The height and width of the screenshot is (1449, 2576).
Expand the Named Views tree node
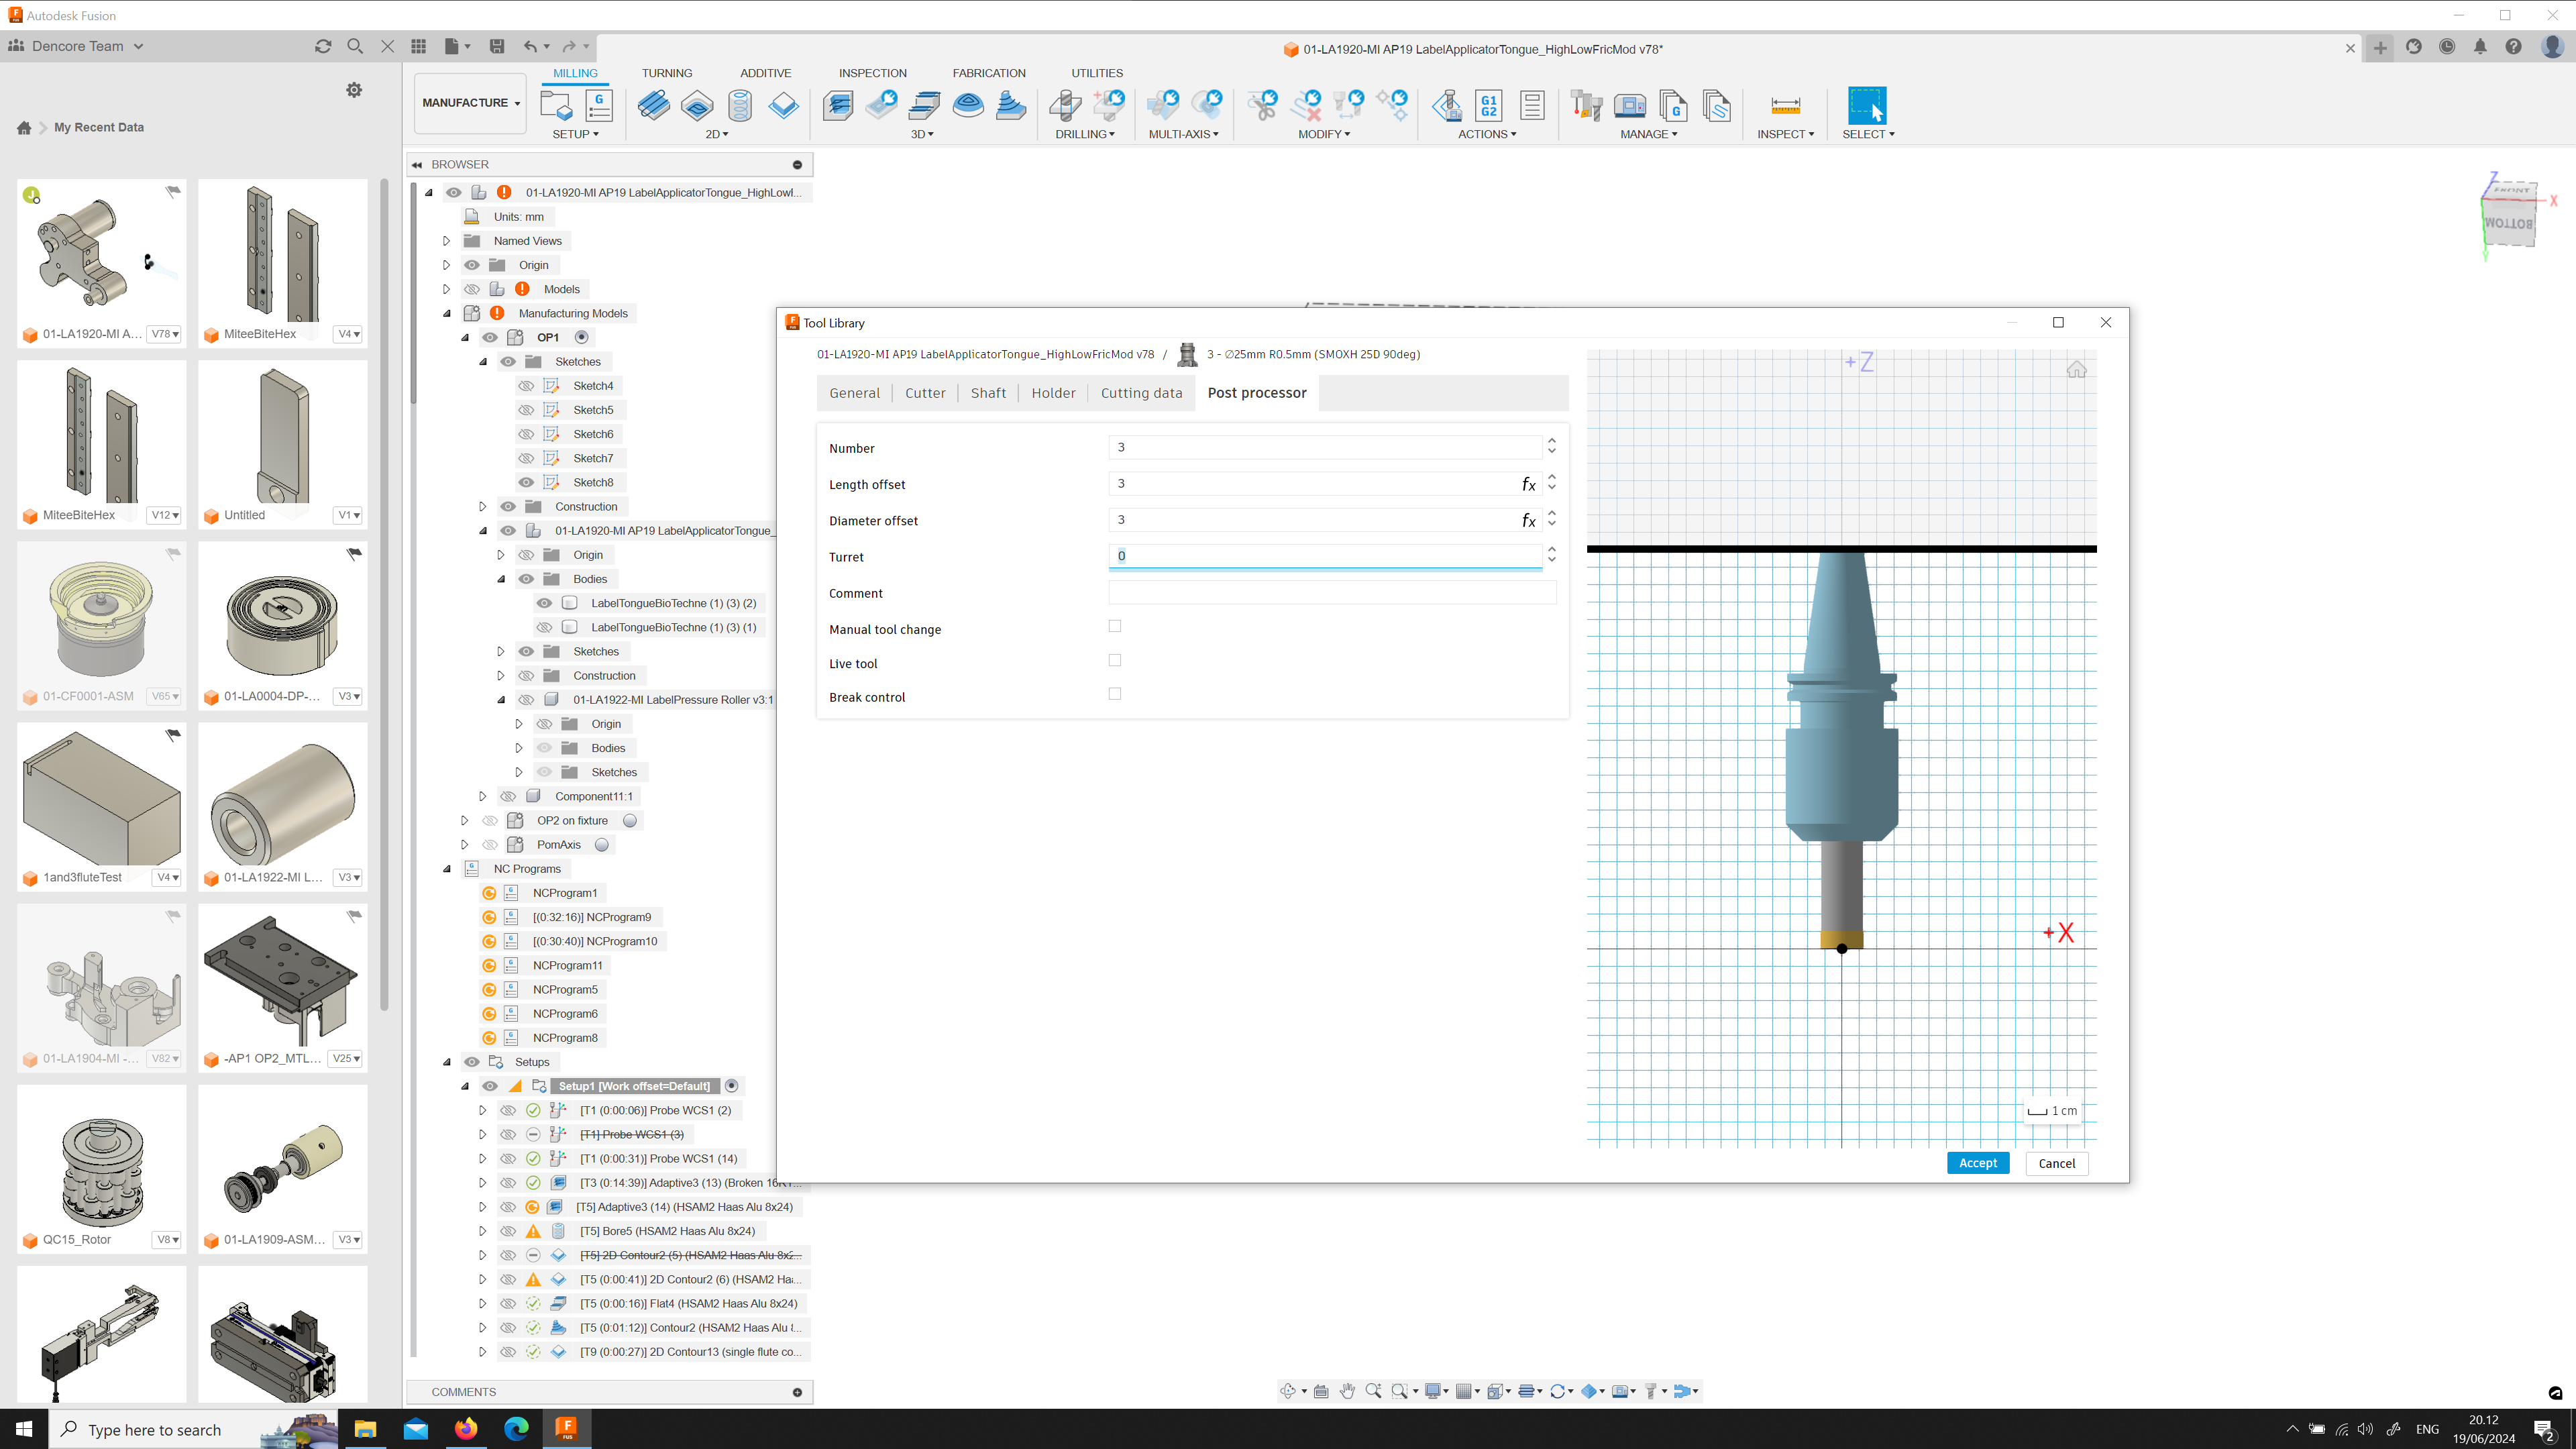tap(447, 241)
